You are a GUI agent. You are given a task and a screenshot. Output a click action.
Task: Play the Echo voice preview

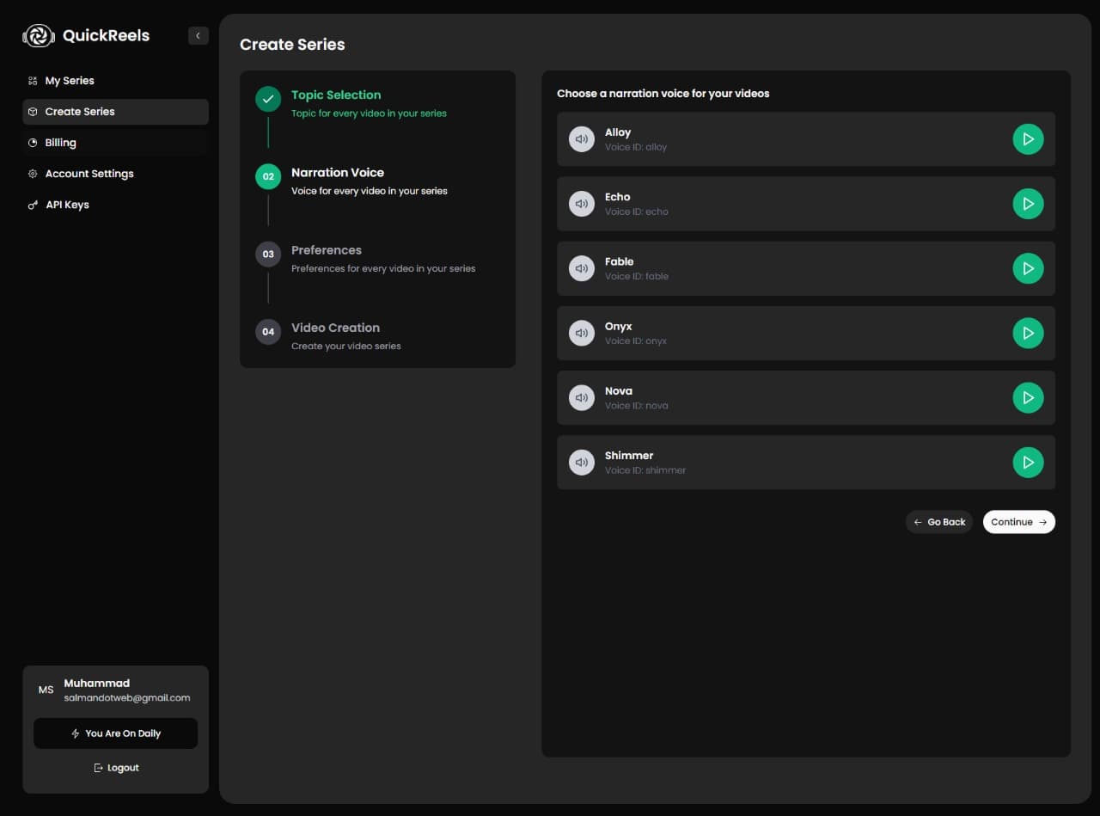[1028, 204]
